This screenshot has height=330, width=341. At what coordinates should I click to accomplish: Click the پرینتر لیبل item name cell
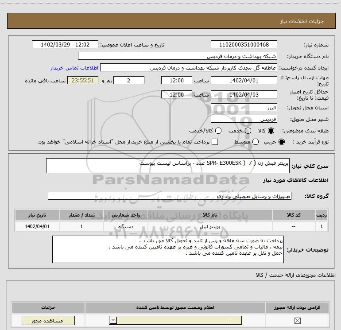210,226
